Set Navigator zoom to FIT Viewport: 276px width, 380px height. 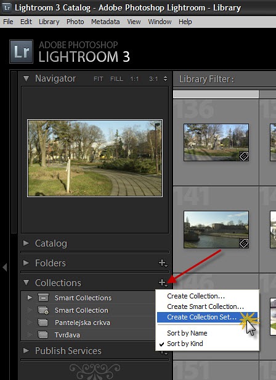click(x=99, y=79)
